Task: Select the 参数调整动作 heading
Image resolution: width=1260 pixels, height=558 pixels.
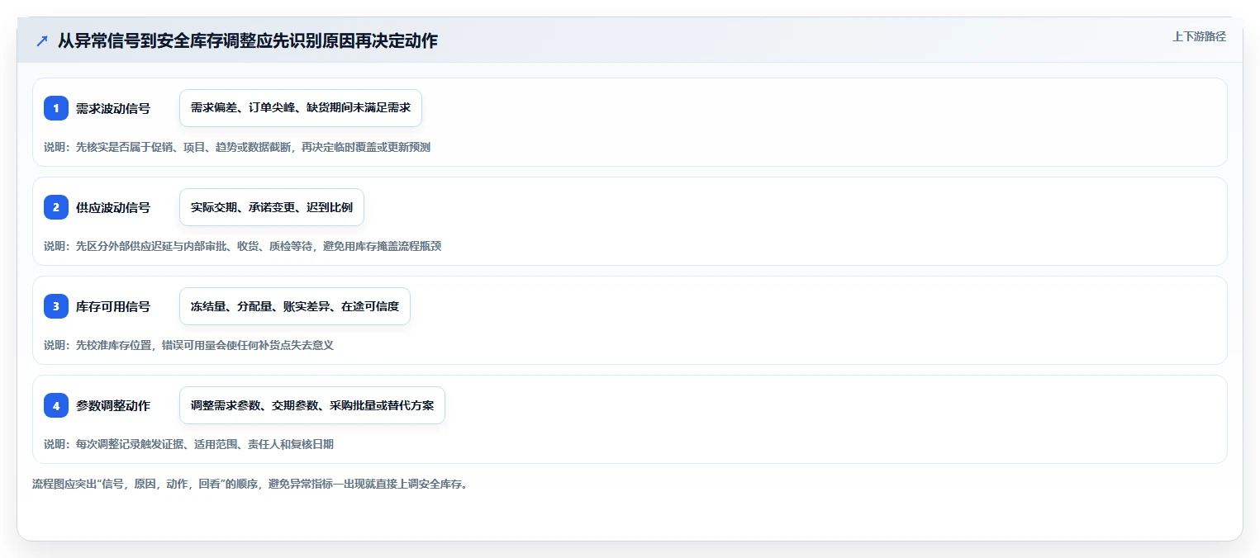Action: pos(113,405)
